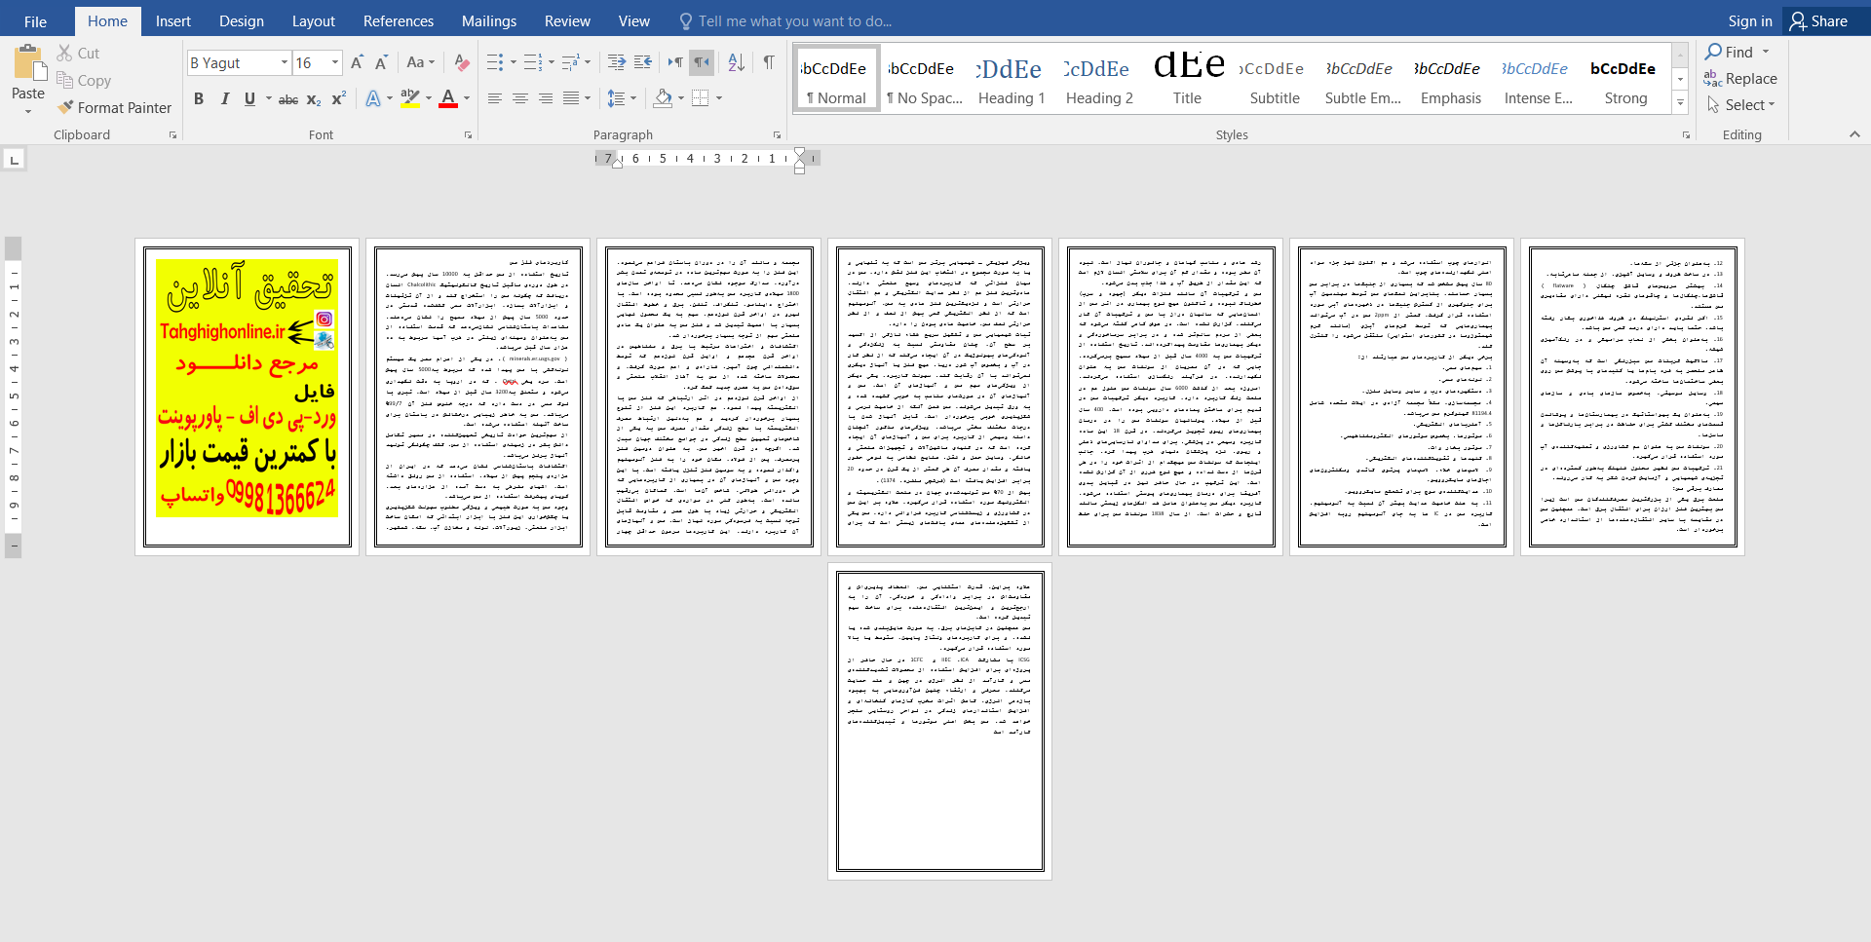
Task: Apply the Title style
Action: [x=1187, y=78]
